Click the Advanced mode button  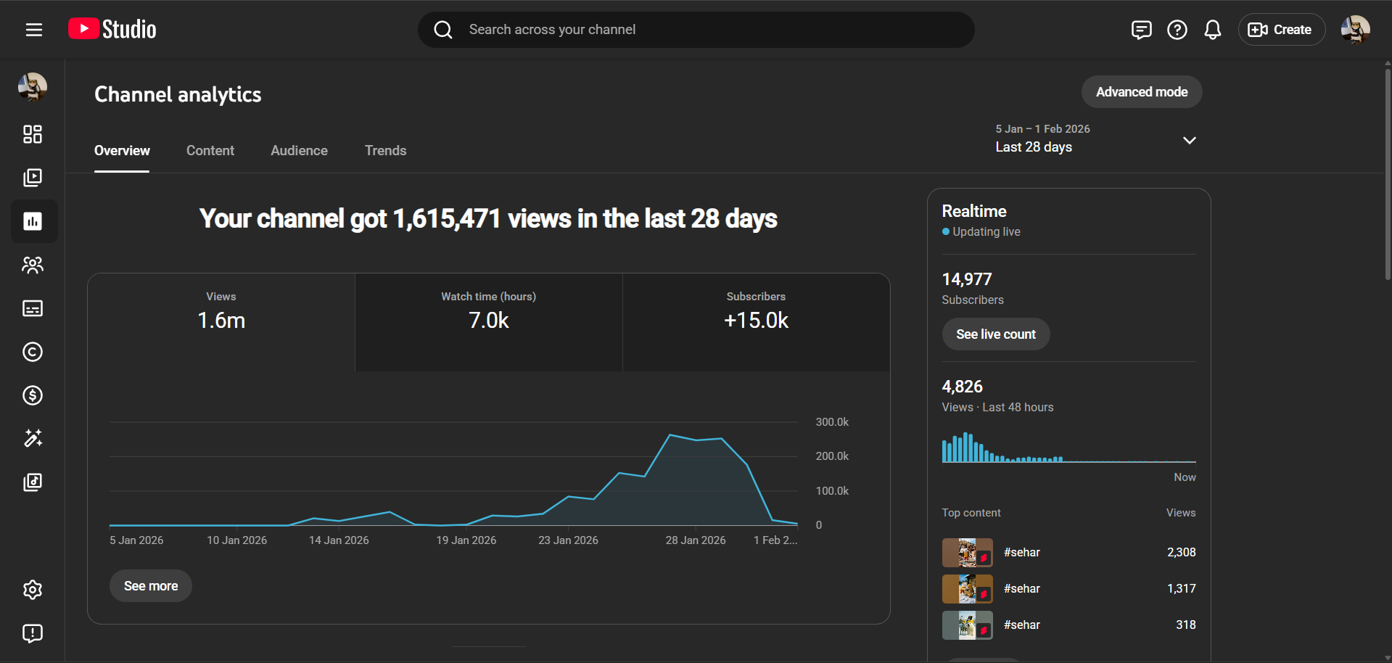(x=1141, y=92)
